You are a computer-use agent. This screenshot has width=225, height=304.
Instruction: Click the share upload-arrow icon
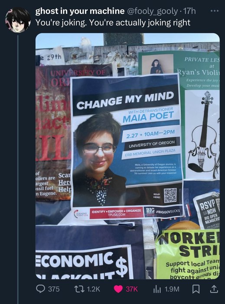214,289
